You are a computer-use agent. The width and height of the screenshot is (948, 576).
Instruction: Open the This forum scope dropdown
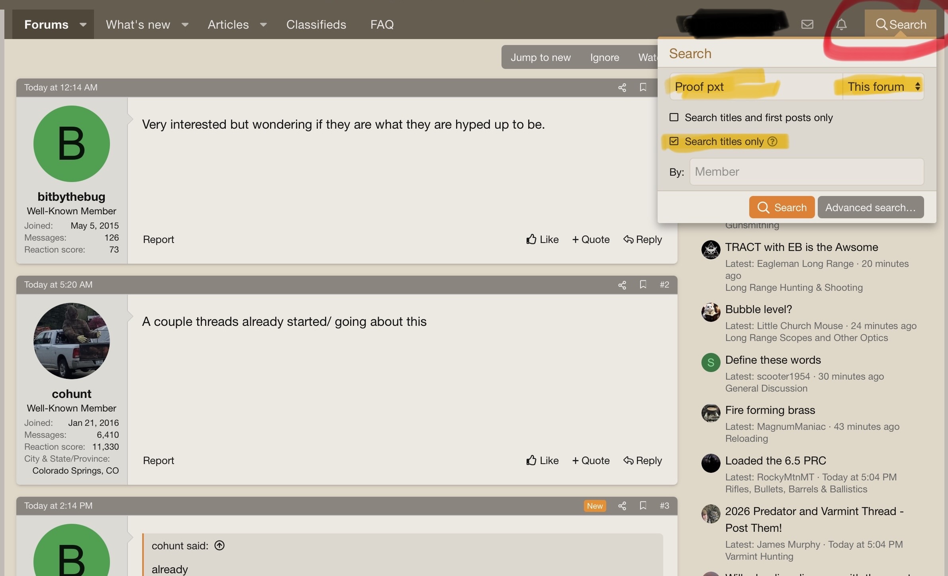coord(883,86)
